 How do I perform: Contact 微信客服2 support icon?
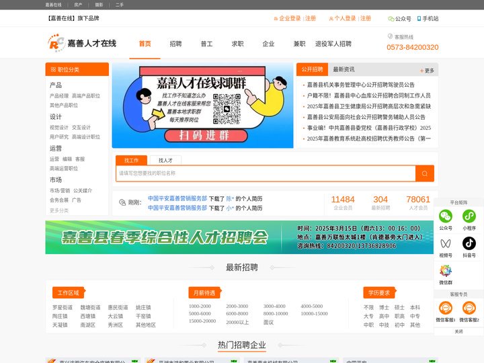click(469, 308)
